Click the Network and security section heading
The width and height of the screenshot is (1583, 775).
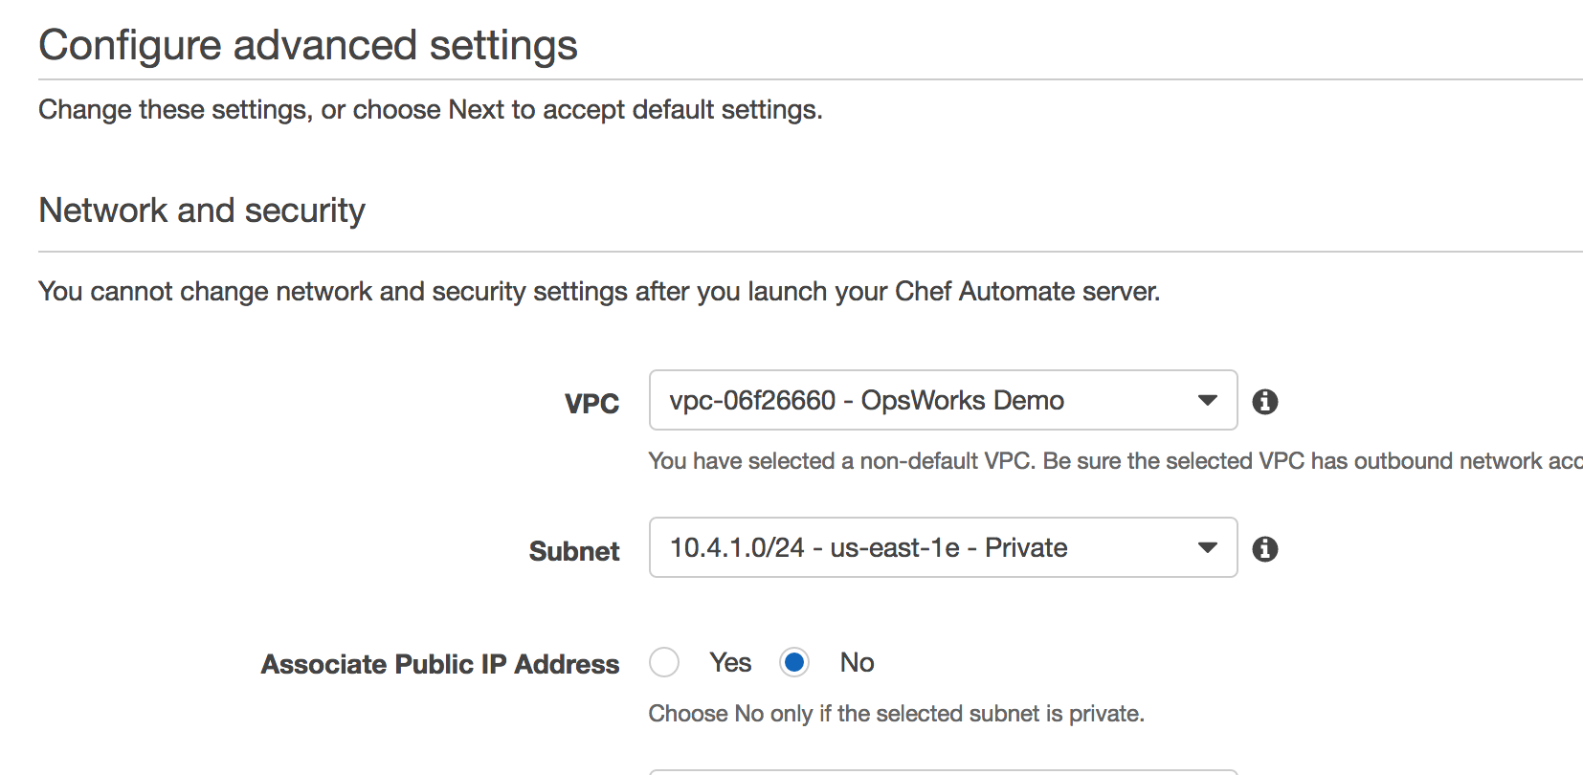tap(202, 210)
